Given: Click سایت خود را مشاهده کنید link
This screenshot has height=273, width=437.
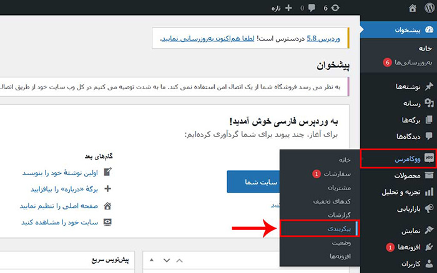Looking at the screenshot, I should coord(60,223).
